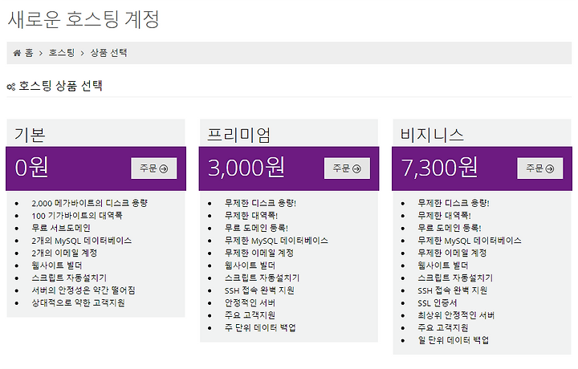
Task: Select 최상위 안정적인 서버 text
Action: point(456,315)
